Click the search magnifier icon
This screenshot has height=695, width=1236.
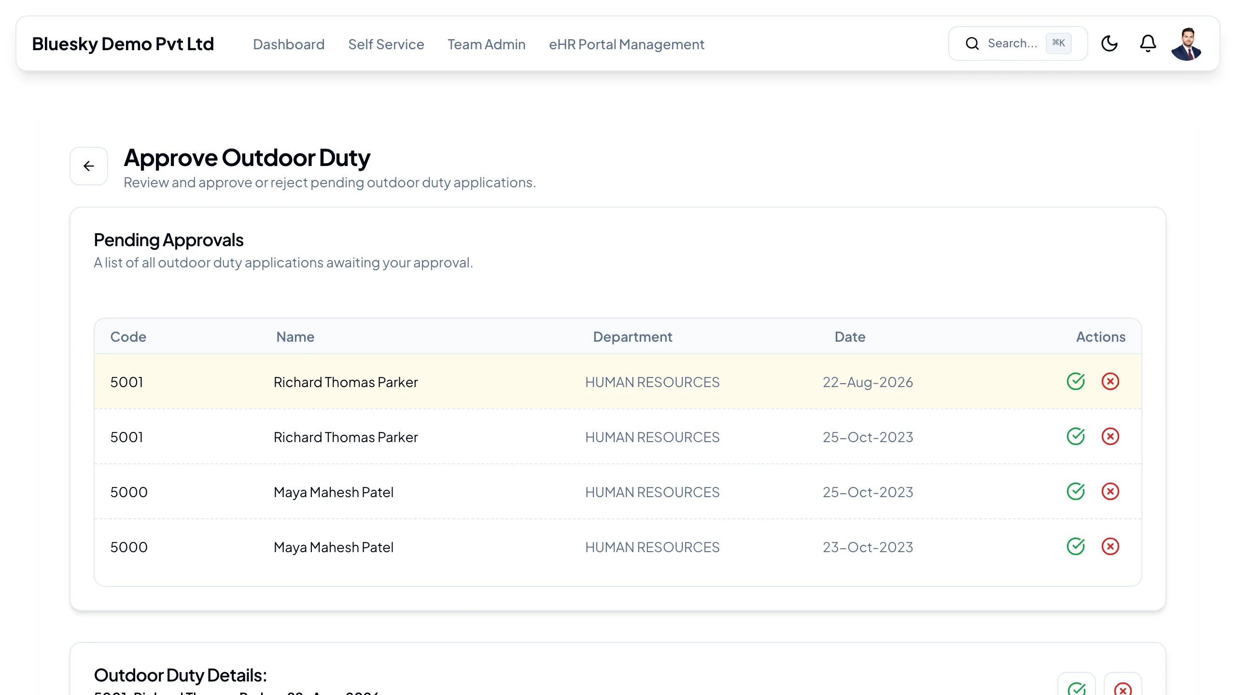972,43
